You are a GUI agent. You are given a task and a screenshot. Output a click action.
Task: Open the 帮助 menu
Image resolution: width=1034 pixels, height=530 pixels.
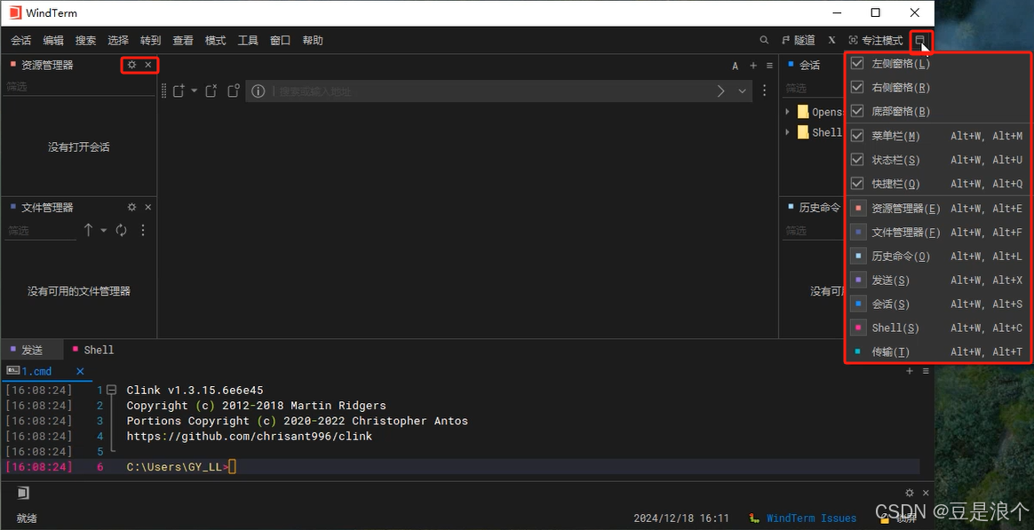[x=313, y=40]
